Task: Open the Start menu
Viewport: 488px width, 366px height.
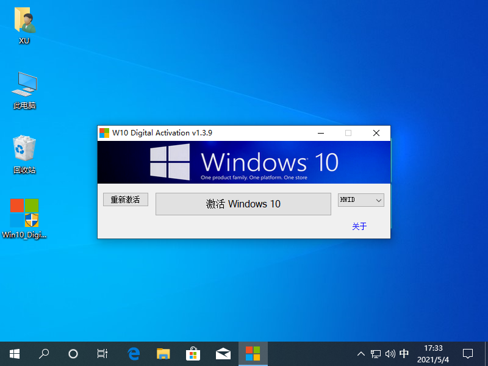Action: click(x=14, y=354)
